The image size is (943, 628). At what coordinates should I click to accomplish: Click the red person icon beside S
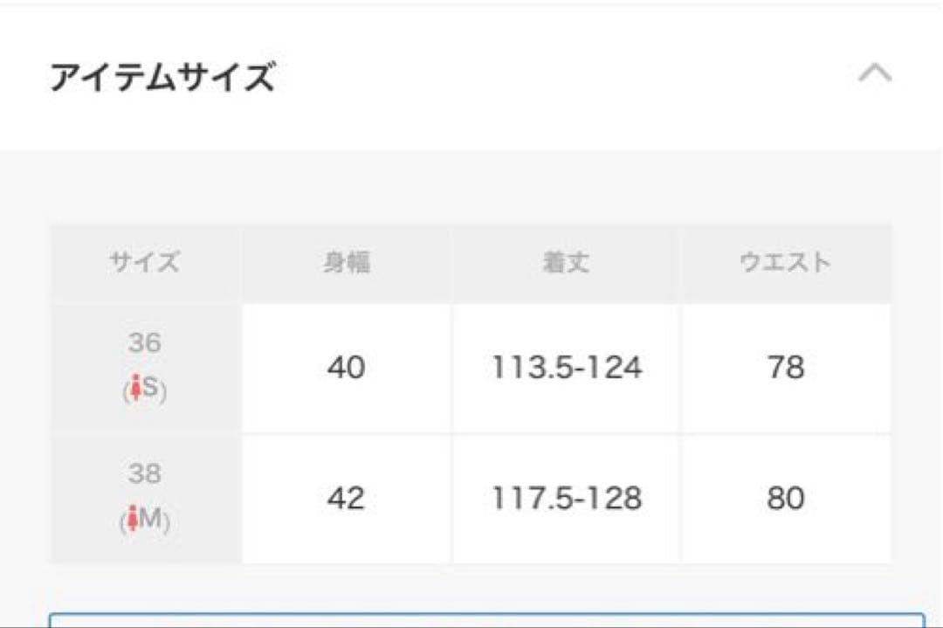(x=134, y=390)
